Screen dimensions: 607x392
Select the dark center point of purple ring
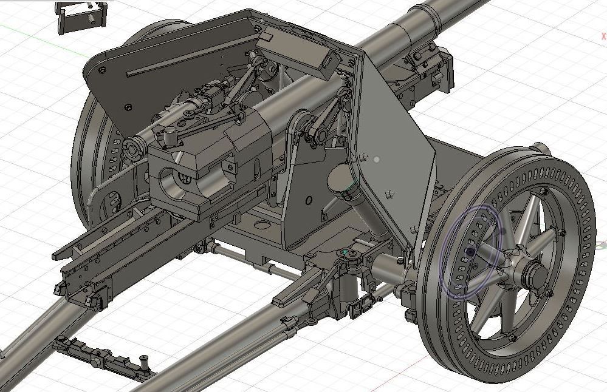(469, 251)
